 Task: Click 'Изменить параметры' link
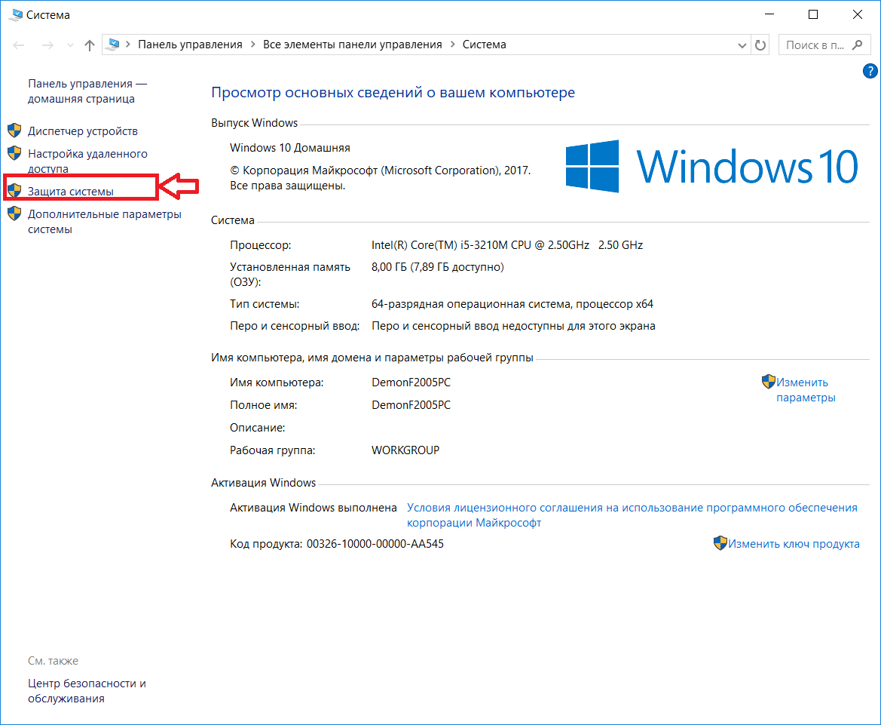coord(806,390)
